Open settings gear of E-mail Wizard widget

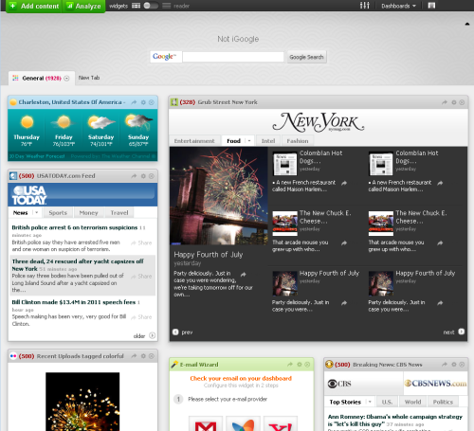tap(300, 365)
